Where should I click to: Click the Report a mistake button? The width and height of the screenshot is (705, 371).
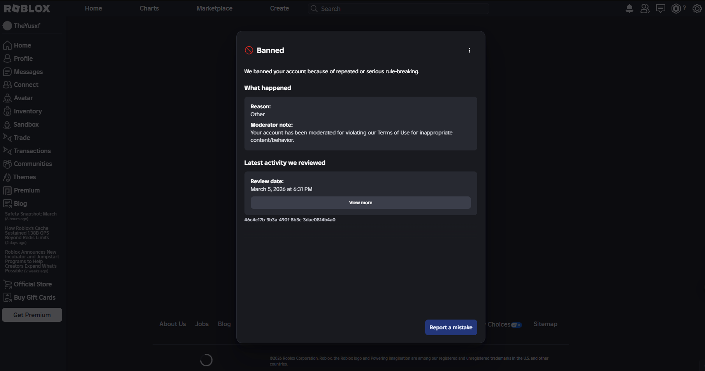pos(451,327)
